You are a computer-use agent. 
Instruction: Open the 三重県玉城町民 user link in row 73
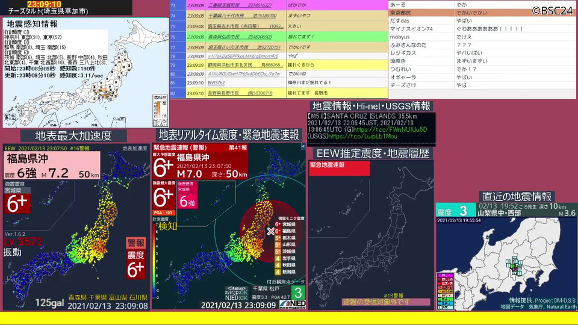tap(240, 5)
